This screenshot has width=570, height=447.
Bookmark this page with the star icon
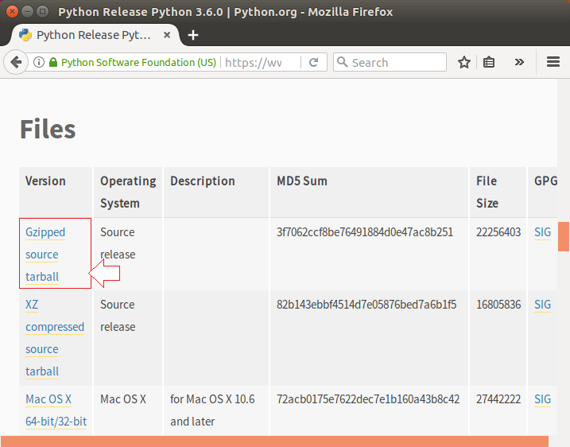pos(463,62)
